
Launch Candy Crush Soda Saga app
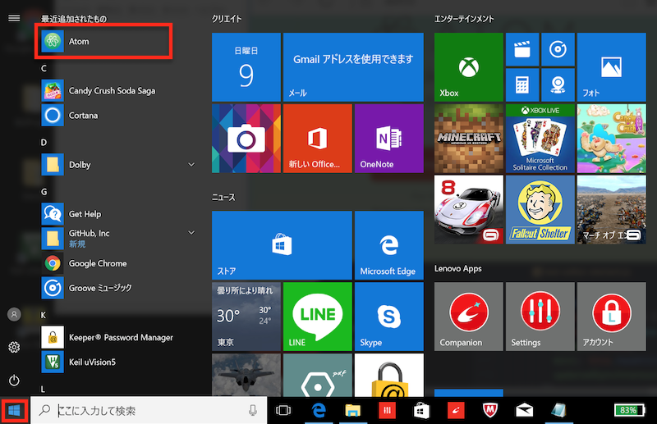pyautogui.click(x=112, y=90)
